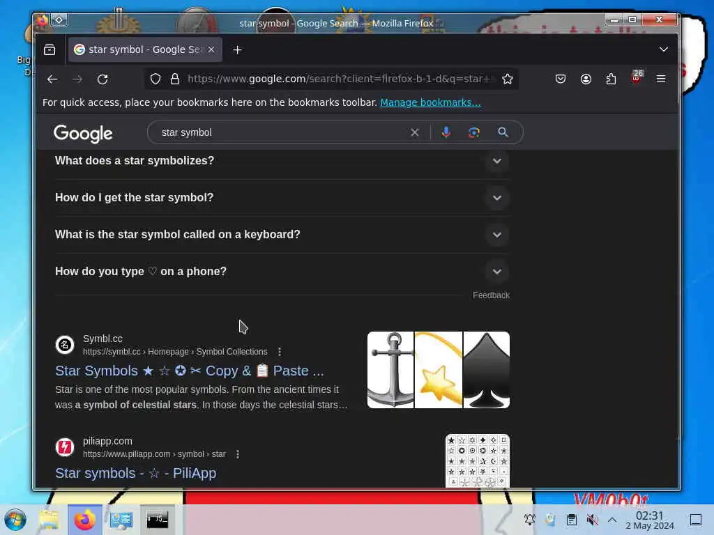This screenshot has width=714, height=535.
Task: Open Firefox View from the tab bar
Action: click(50, 49)
